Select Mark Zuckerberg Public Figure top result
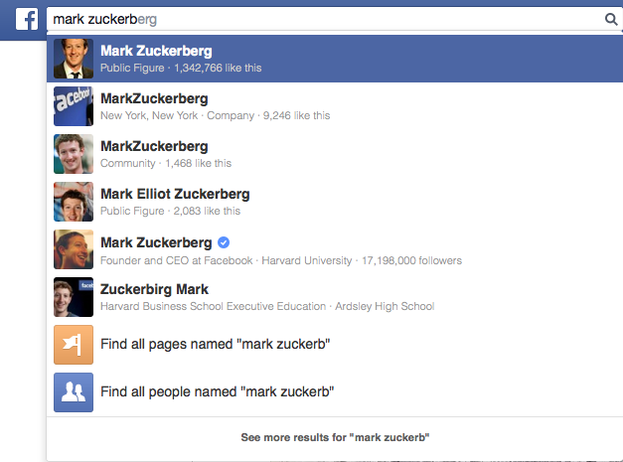This screenshot has width=623, height=462. (x=335, y=59)
